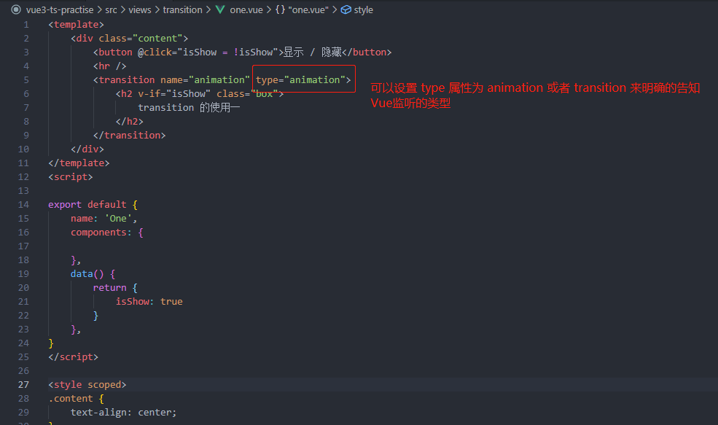Expand the transition breadcrumb folder
Viewport: 718px width, 425px height.
click(182, 9)
